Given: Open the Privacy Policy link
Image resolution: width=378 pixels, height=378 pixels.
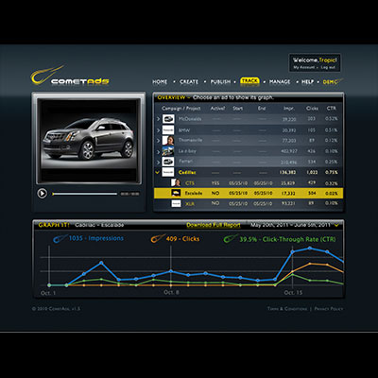Looking at the screenshot, I should pos(329,309).
